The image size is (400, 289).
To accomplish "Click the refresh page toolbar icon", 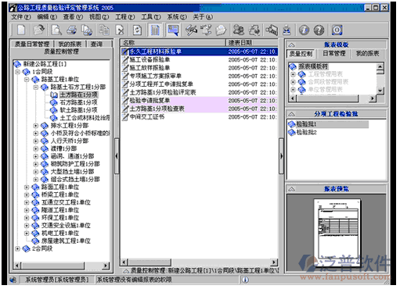I will pyautogui.click(x=137, y=30).
